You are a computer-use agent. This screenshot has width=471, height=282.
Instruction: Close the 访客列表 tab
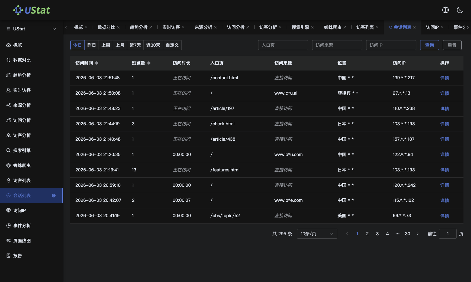coord(377,27)
